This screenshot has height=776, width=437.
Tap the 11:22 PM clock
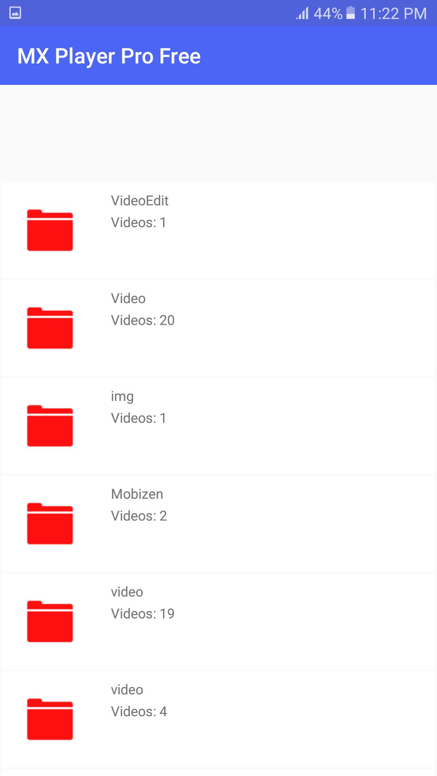click(393, 13)
